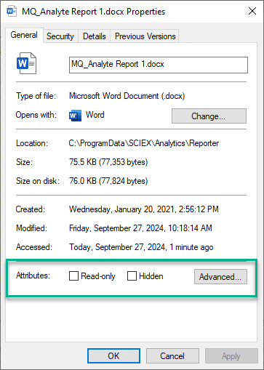Screen dimensions: 264x370
Task: Click the Apply button
Action: click(x=231, y=356)
